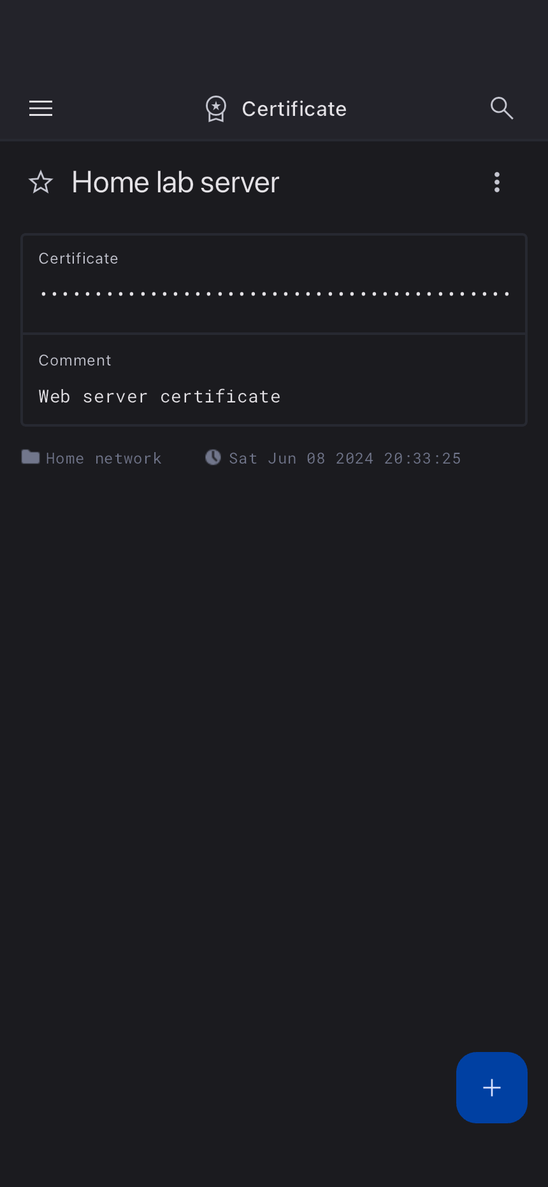Screen dimensions: 548x1187
Task: Open the "Home network" folder link
Action: (x=103, y=458)
